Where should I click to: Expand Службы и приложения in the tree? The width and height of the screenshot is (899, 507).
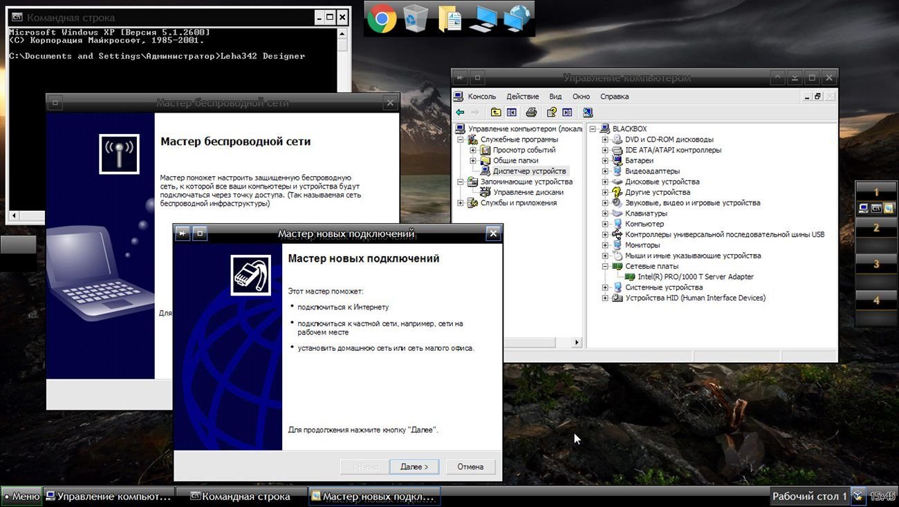[461, 203]
